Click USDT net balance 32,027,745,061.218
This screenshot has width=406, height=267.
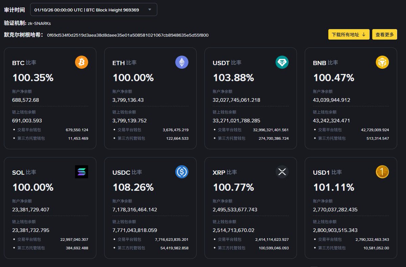pyautogui.click(x=236, y=100)
